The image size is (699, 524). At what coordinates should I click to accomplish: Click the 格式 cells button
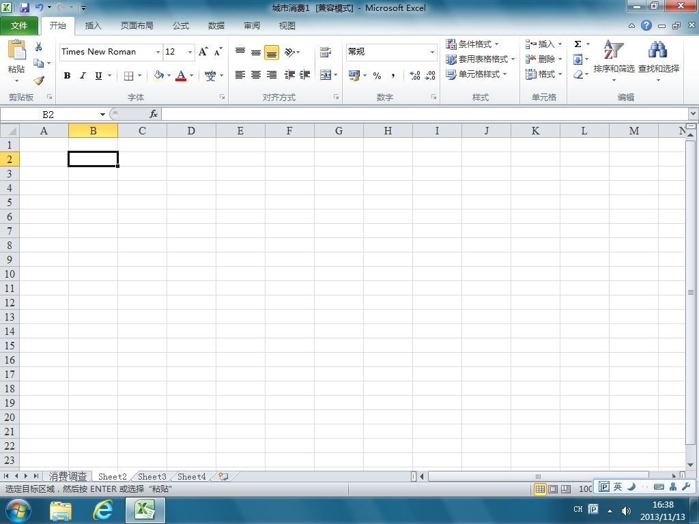(543, 74)
